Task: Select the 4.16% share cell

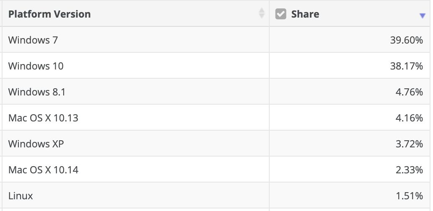Action: tap(408, 118)
